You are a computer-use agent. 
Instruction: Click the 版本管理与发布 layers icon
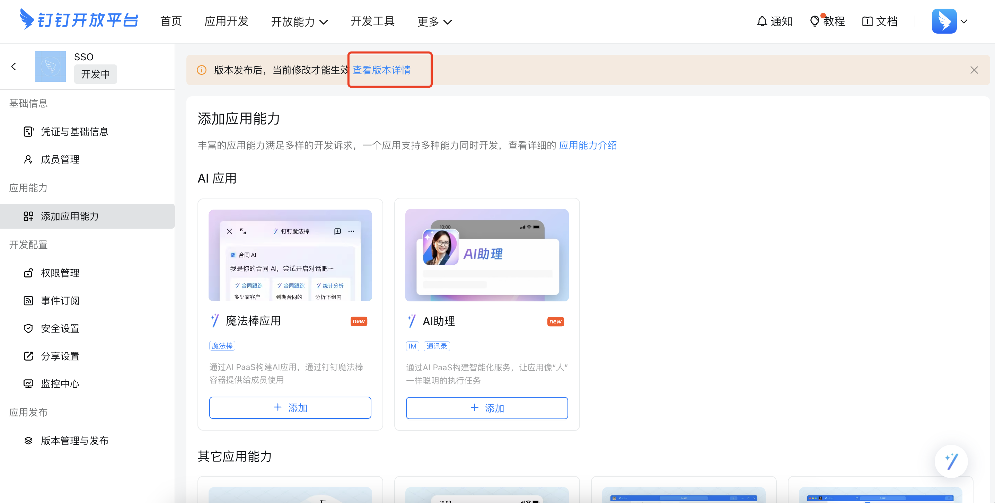click(28, 441)
